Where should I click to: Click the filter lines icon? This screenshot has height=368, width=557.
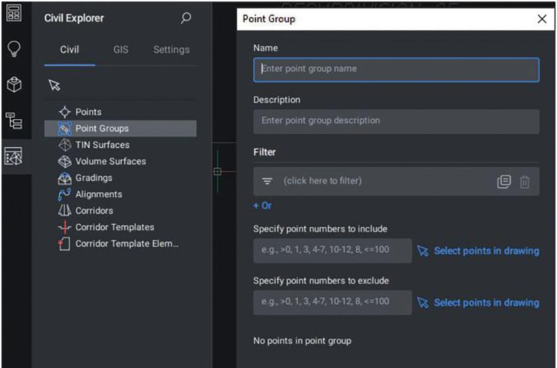click(x=267, y=181)
